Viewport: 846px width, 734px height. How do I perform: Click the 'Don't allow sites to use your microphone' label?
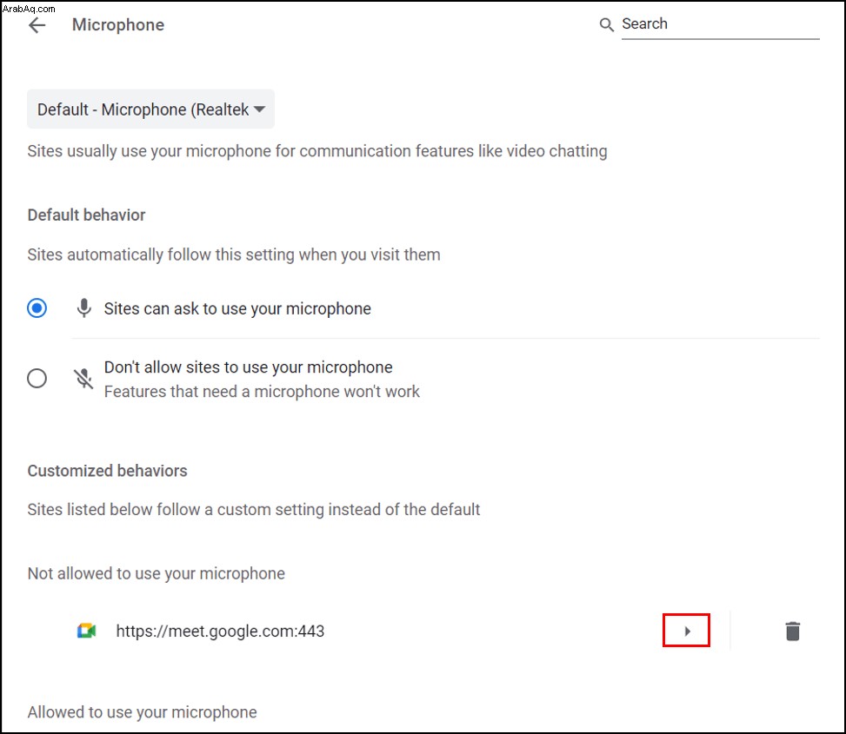click(248, 367)
